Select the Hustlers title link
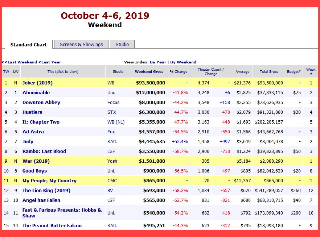The image size is (320, 237). [x=32, y=112]
